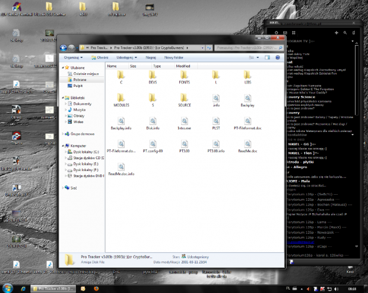The height and width of the screenshot is (293, 368).
Task: Click the Nowy folder button
Action: pyautogui.click(x=174, y=57)
